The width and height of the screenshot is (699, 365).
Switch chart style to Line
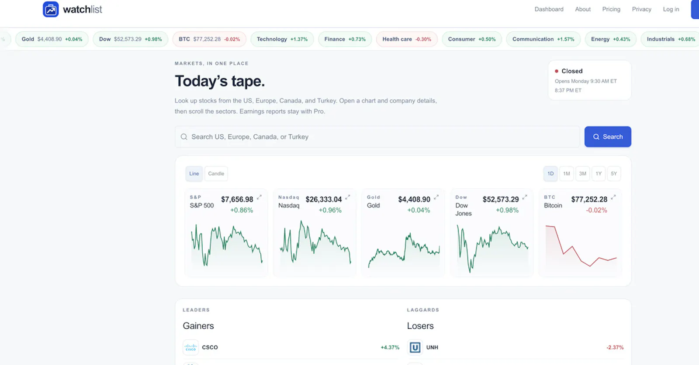tap(194, 174)
